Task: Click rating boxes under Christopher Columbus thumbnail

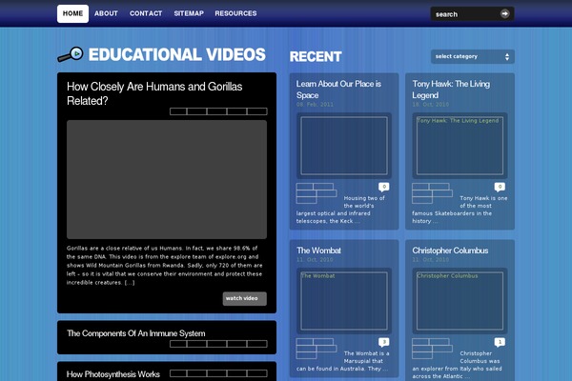Action: [x=432, y=349]
